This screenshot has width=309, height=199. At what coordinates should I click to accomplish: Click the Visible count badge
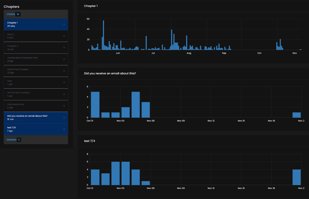[18, 14]
